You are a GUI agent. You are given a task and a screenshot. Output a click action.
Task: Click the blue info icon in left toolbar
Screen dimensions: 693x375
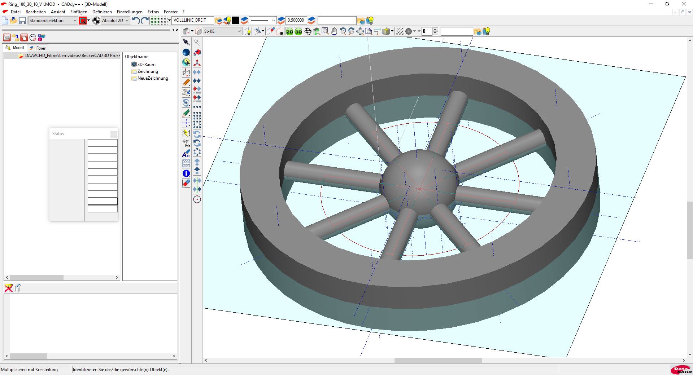click(x=186, y=173)
